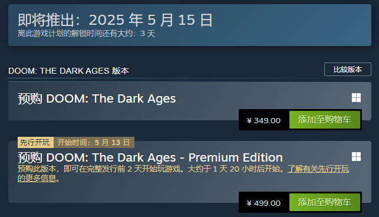Click the ¥ 349.00 price tag
Viewport: 379px width, 217px height.
point(263,120)
